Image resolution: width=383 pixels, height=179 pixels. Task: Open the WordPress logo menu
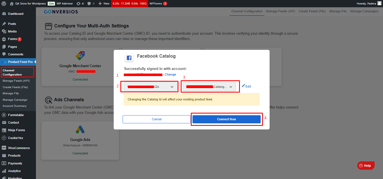click(x=4, y=4)
